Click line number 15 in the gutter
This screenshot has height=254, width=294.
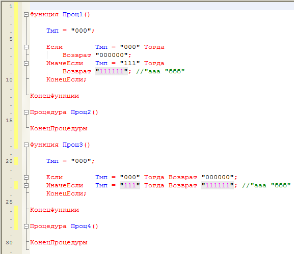(x=9, y=121)
